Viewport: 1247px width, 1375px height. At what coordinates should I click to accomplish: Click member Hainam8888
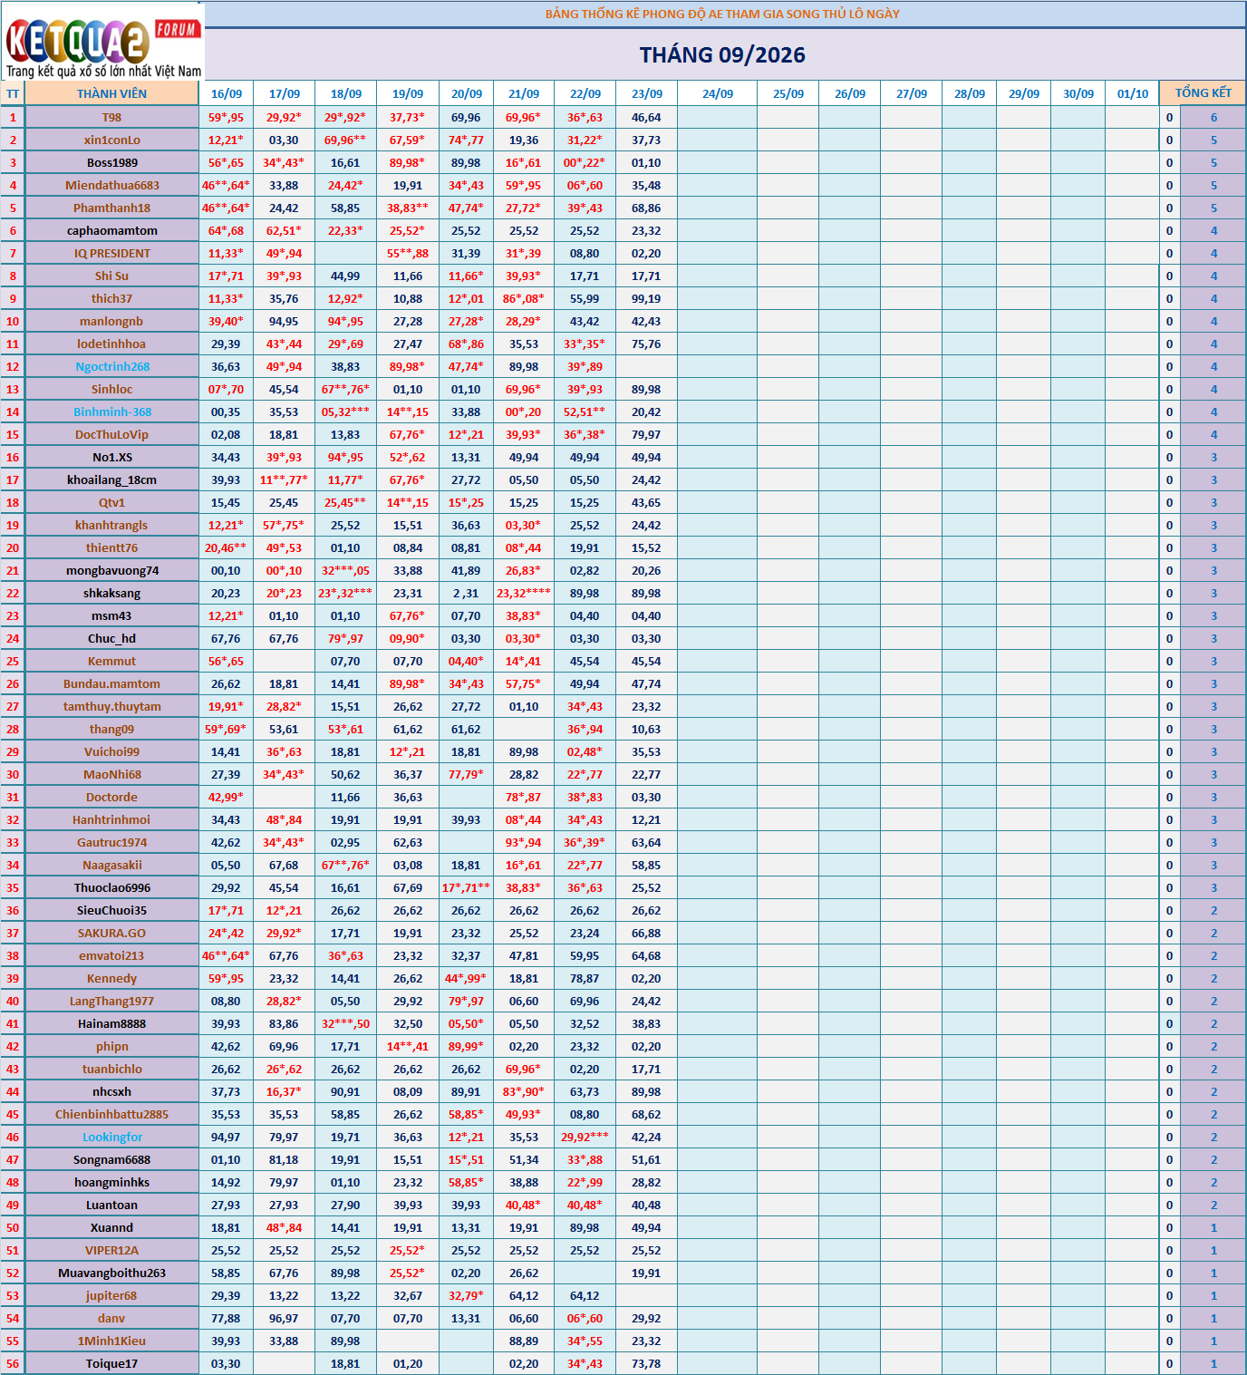111,1024
